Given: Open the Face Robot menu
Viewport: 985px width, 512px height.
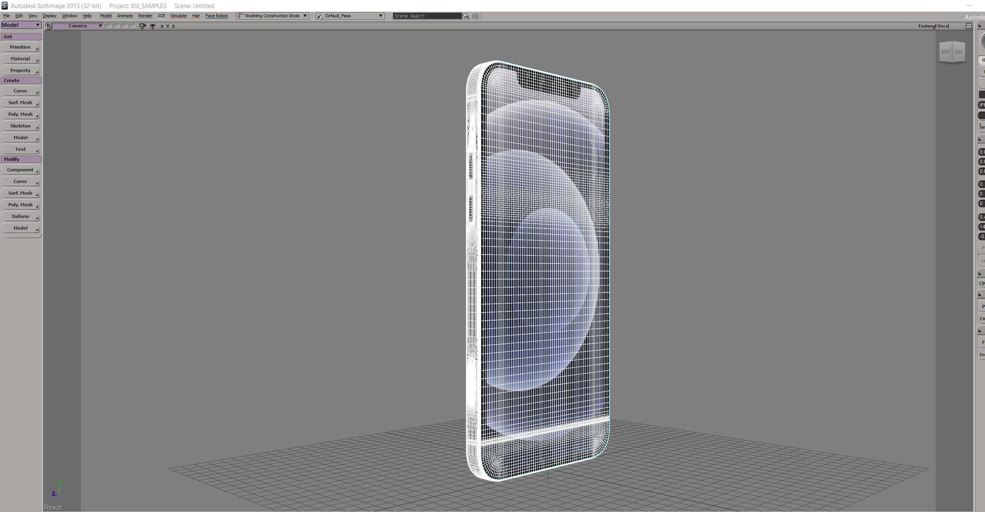Looking at the screenshot, I should point(217,16).
